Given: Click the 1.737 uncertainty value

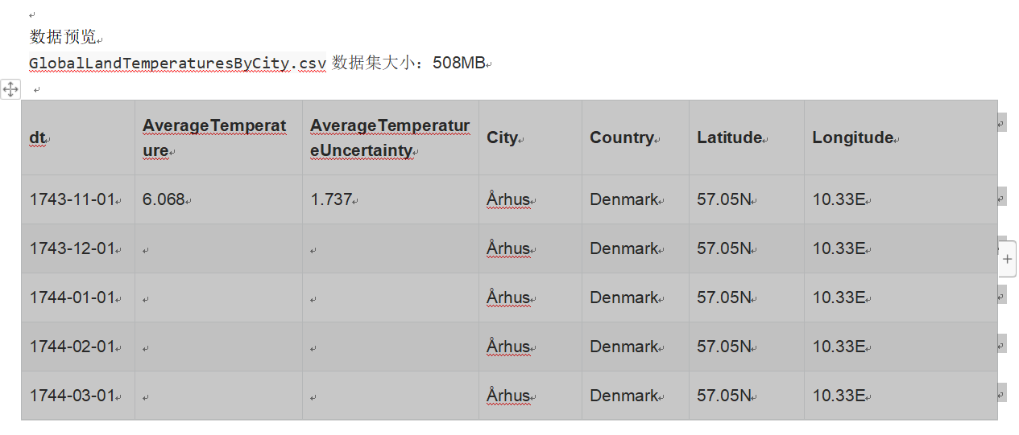Looking at the screenshot, I should [332, 199].
